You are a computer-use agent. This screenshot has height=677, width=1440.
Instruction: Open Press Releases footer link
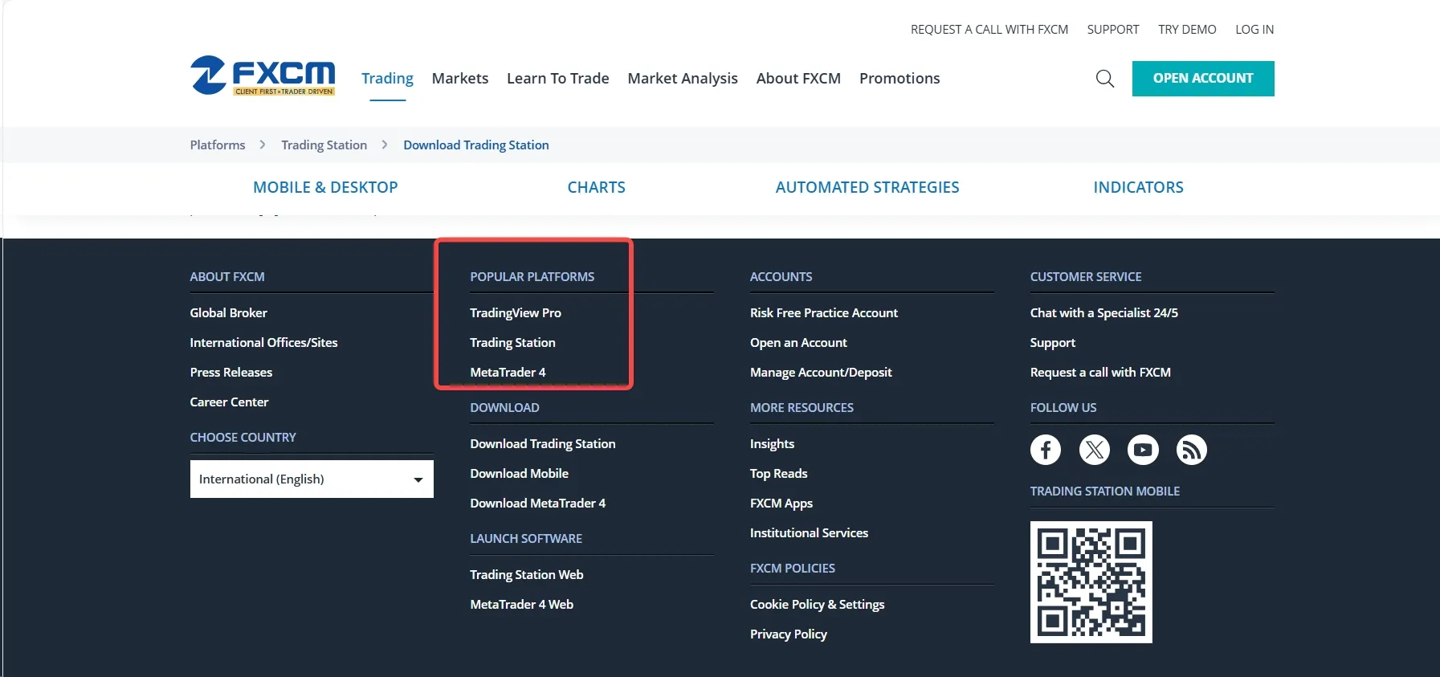[x=231, y=373]
